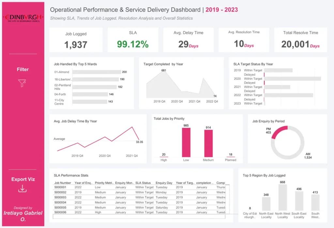Screen dimensions: 334x228
Task: Click the Filter label in sidebar
Action: pyautogui.click(x=23, y=69)
